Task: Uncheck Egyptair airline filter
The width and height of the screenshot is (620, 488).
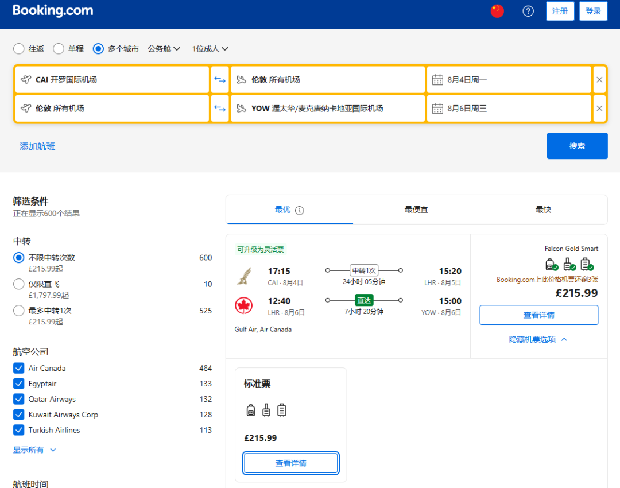Action: (x=18, y=384)
